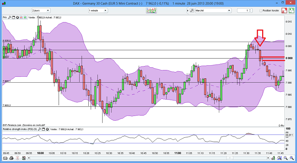Expand the Marché order type dropdown

213,11
